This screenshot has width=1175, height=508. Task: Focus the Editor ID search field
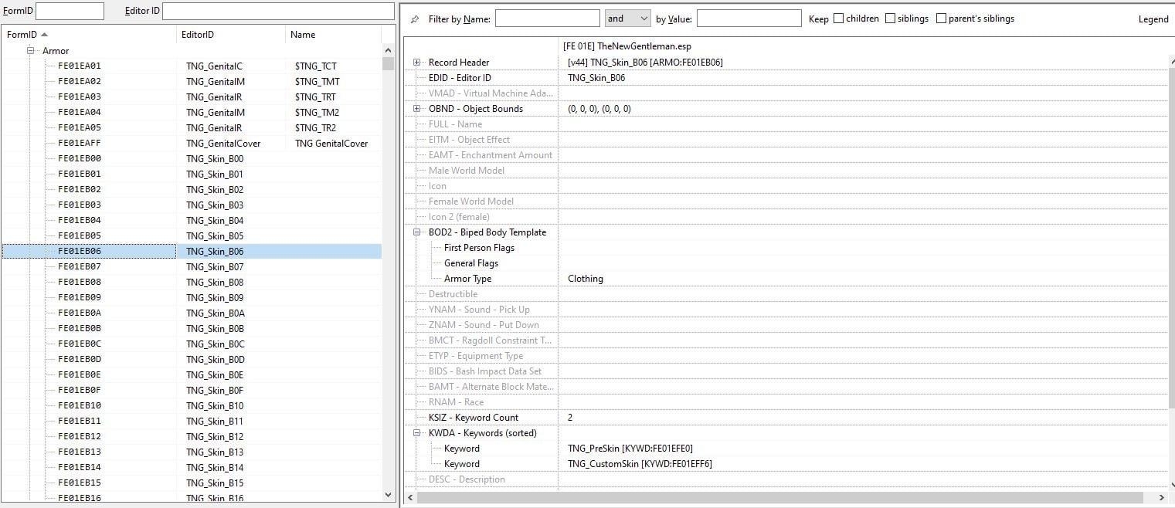[278, 11]
